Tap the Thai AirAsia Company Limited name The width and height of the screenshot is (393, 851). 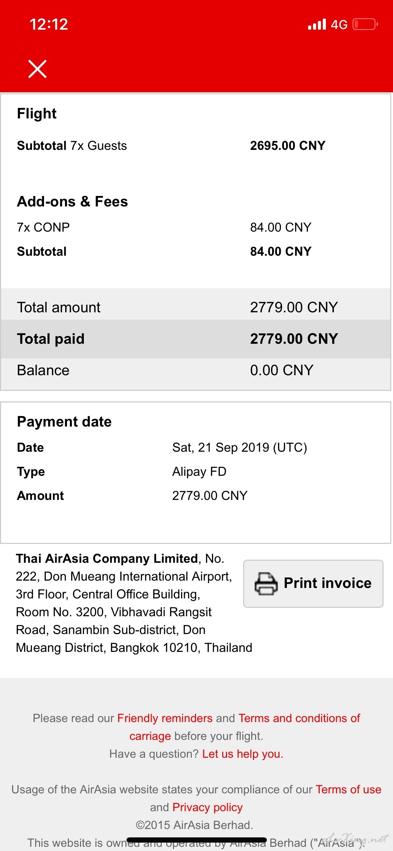pyautogui.click(x=107, y=559)
